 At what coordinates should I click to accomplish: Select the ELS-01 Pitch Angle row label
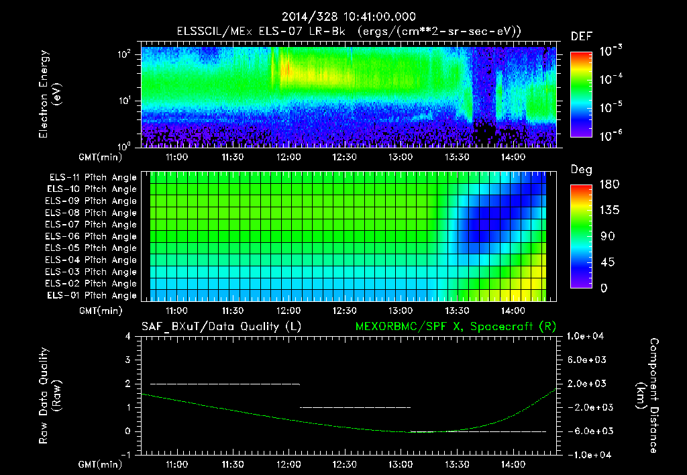pos(92,295)
